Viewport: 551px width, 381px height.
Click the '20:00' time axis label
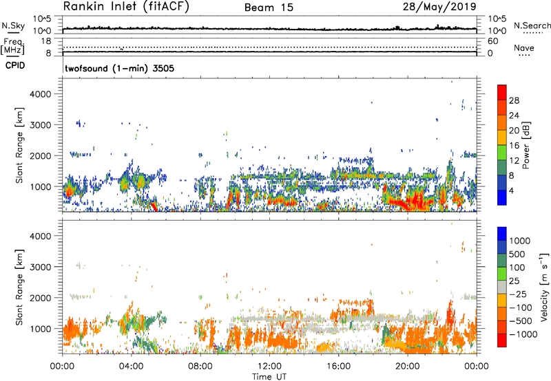point(408,366)
